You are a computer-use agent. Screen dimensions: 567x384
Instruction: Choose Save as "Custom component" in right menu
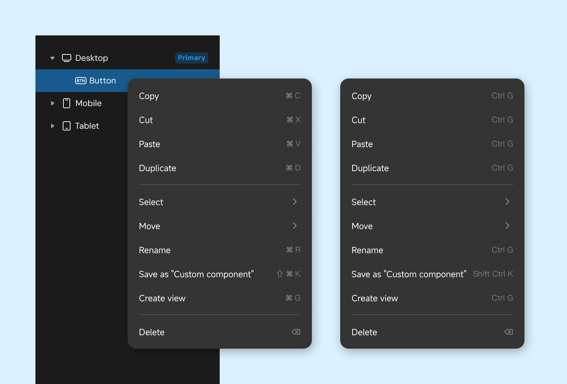pos(432,274)
